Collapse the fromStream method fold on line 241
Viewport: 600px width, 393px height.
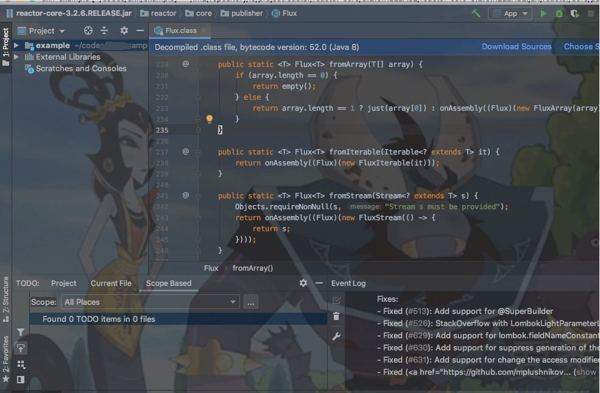pos(198,196)
